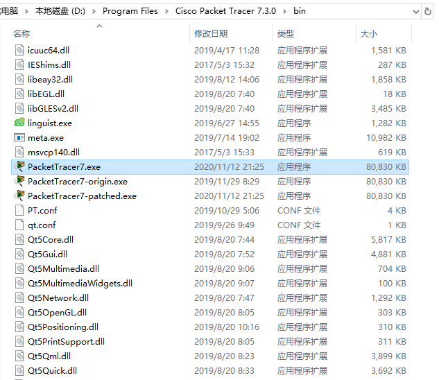The height and width of the screenshot is (380, 439).
Task: Click the qt.conf file icon
Action: (x=19, y=225)
